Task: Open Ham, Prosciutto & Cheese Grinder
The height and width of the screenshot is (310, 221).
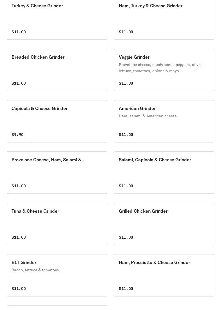Action: tap(164, 275)
